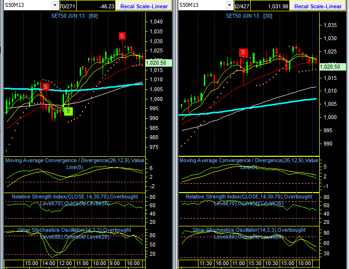Click the 15:00 time label on left chart axis

coord(32,263)
